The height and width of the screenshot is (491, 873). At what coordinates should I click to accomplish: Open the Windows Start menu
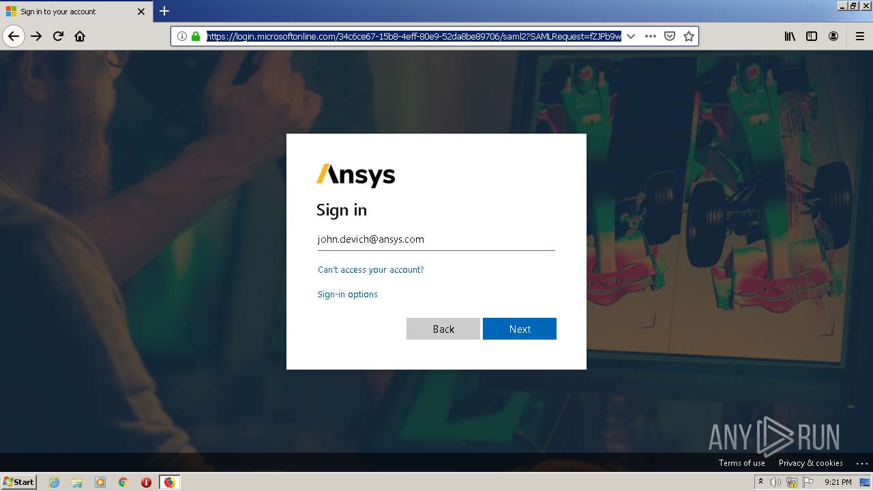(19, 482)
